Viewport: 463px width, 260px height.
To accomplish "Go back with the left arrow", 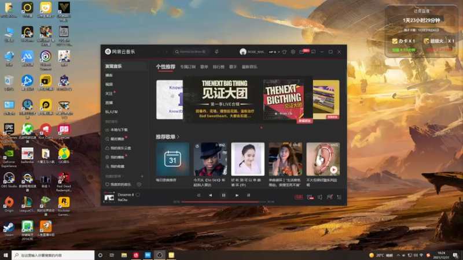I will 159,52.
